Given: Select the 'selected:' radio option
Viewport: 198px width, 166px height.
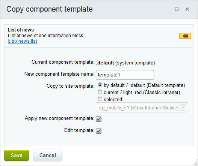Looking at the screenshot, I should [100, 99].
